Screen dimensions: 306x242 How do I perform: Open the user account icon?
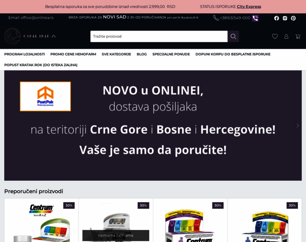pyautogui.click(x=286, y=36)
